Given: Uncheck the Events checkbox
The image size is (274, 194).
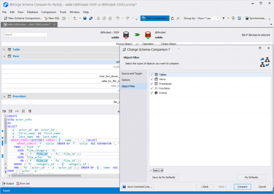Looking at the screenshot, I should point(152,93).
